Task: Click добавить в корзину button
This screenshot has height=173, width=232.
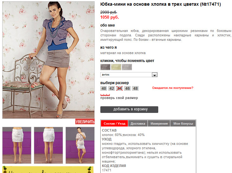Action: 129,109
